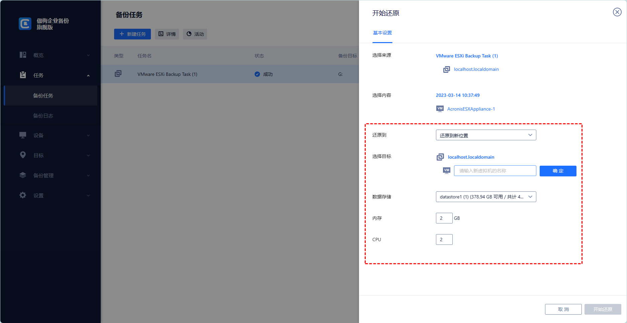Collapse the 任务 sidebar section
This screenshot has height=323, width=627.
[x=88, y=75]
